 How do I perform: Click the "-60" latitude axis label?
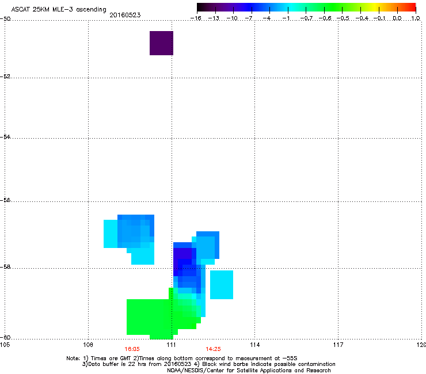click(x=5, y=337)
